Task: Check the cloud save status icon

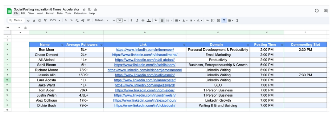Action: [95, 10]
